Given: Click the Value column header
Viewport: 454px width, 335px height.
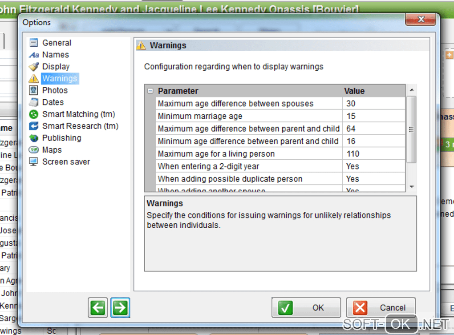Looking at the screenshot, I should pos(354,91).
